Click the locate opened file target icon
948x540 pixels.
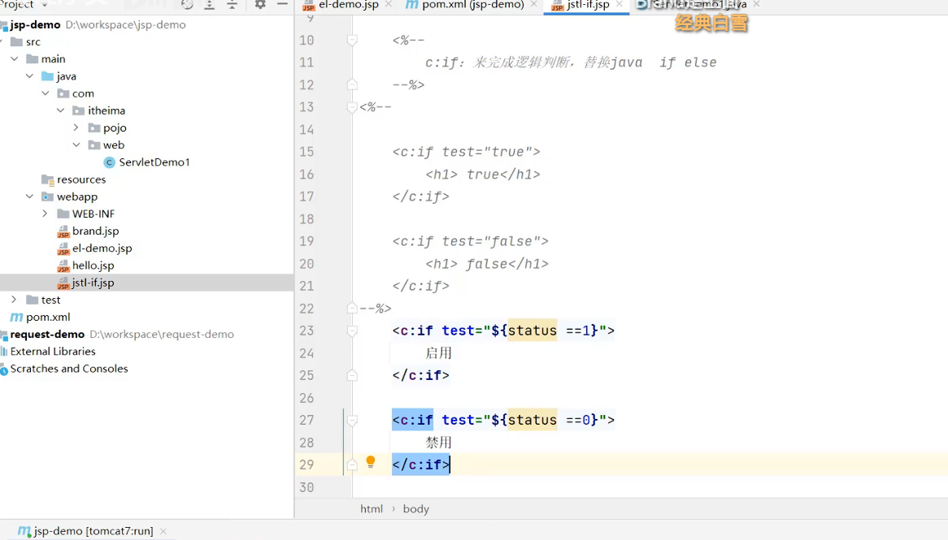[188, 4]
